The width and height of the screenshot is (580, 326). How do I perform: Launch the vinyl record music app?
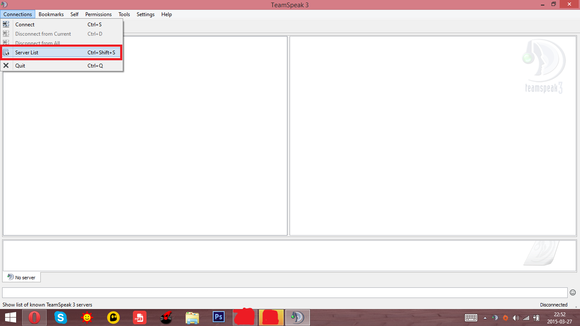click(166, 318)
